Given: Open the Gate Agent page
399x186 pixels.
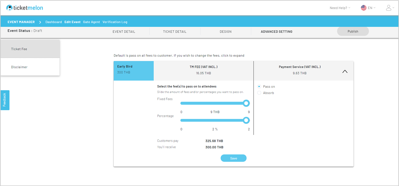Looking at the screenshot, I should (x=91, y=22).
